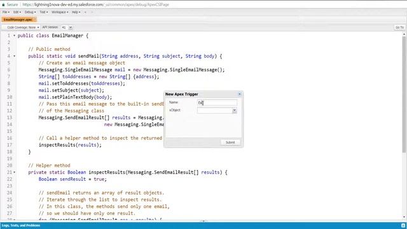Click 'inspectResults(results);' call line
The width and height of the screenshot is (407, 229).
(70, 145)
